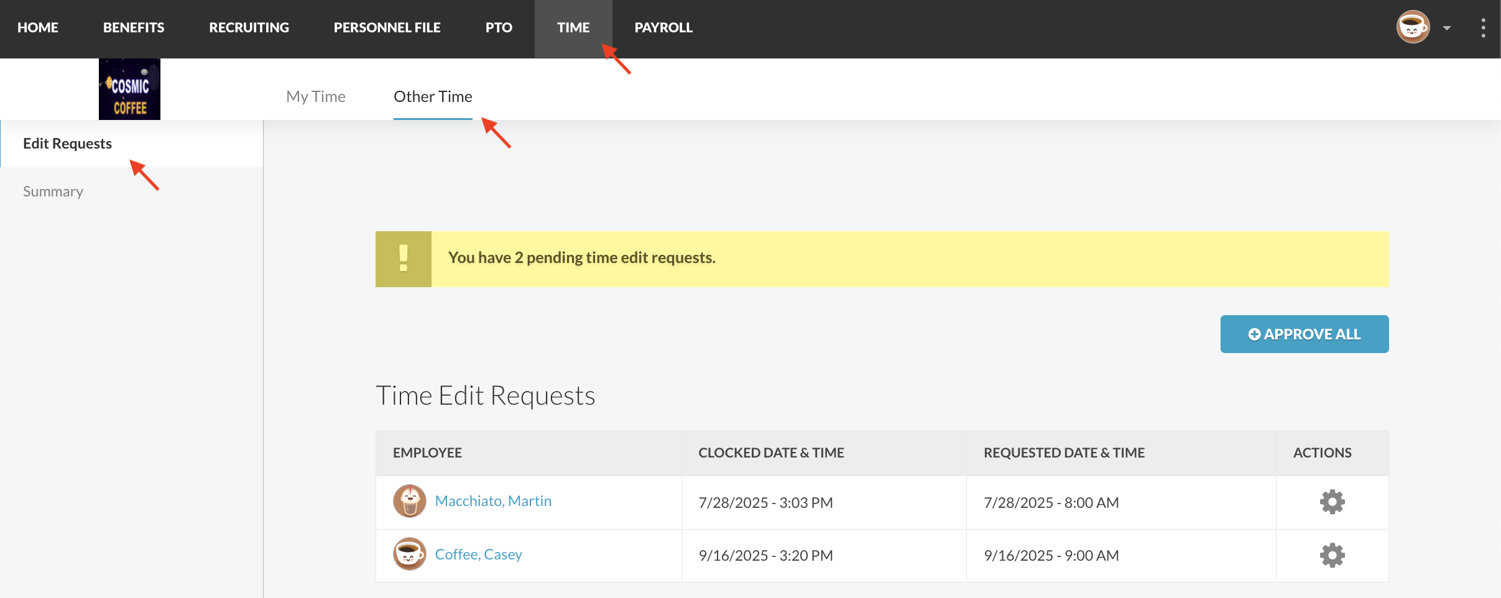Open the Personnel File menu
1501x598 pixels.
(x=387, y=28)
